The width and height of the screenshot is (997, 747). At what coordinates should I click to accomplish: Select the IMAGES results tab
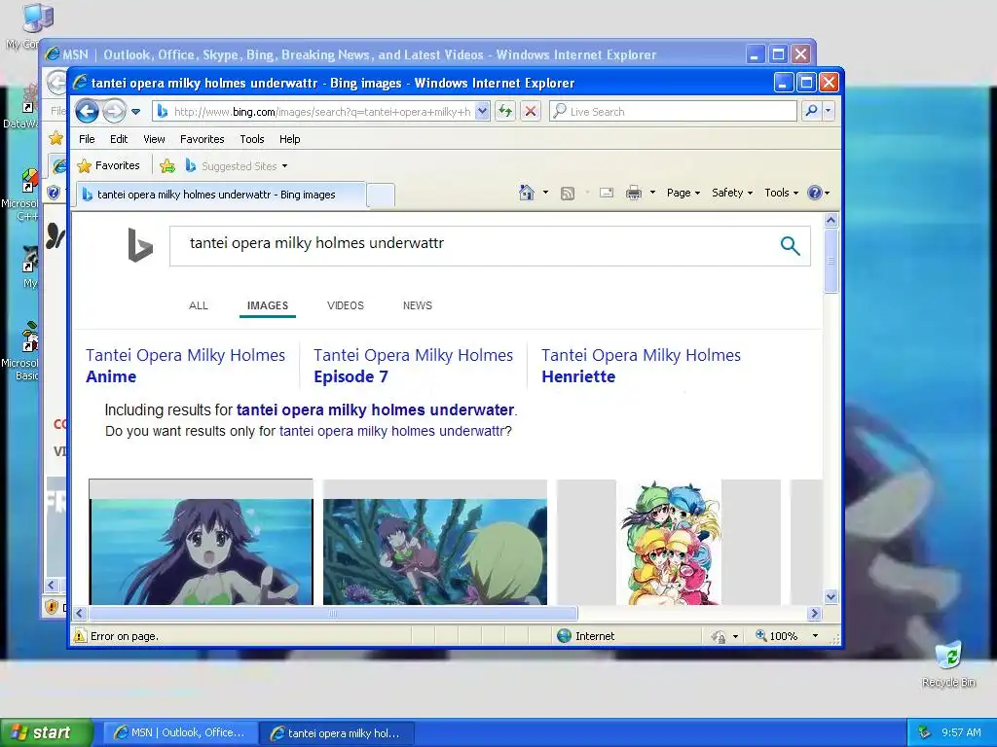pyautogui.click(x=268, y=305)
